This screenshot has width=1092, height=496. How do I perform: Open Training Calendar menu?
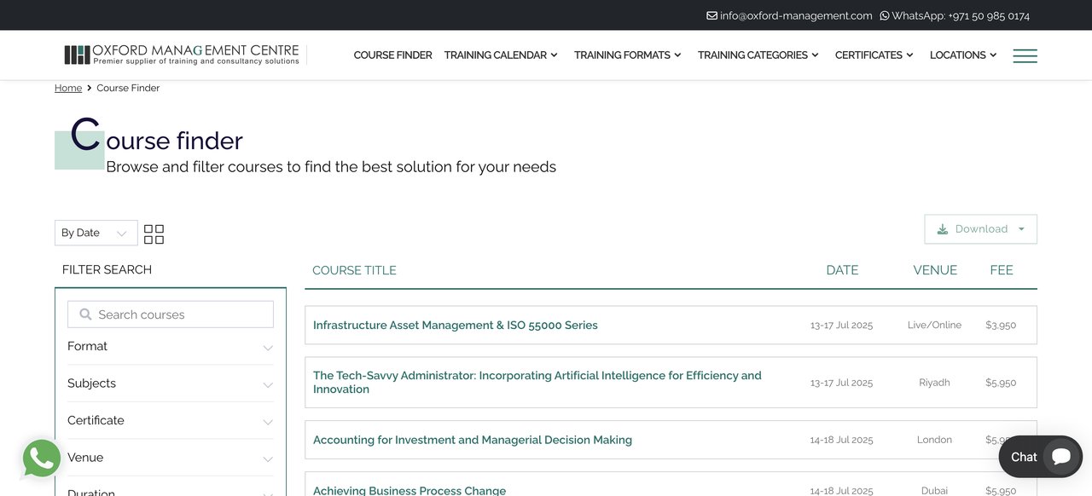(501, 55)
